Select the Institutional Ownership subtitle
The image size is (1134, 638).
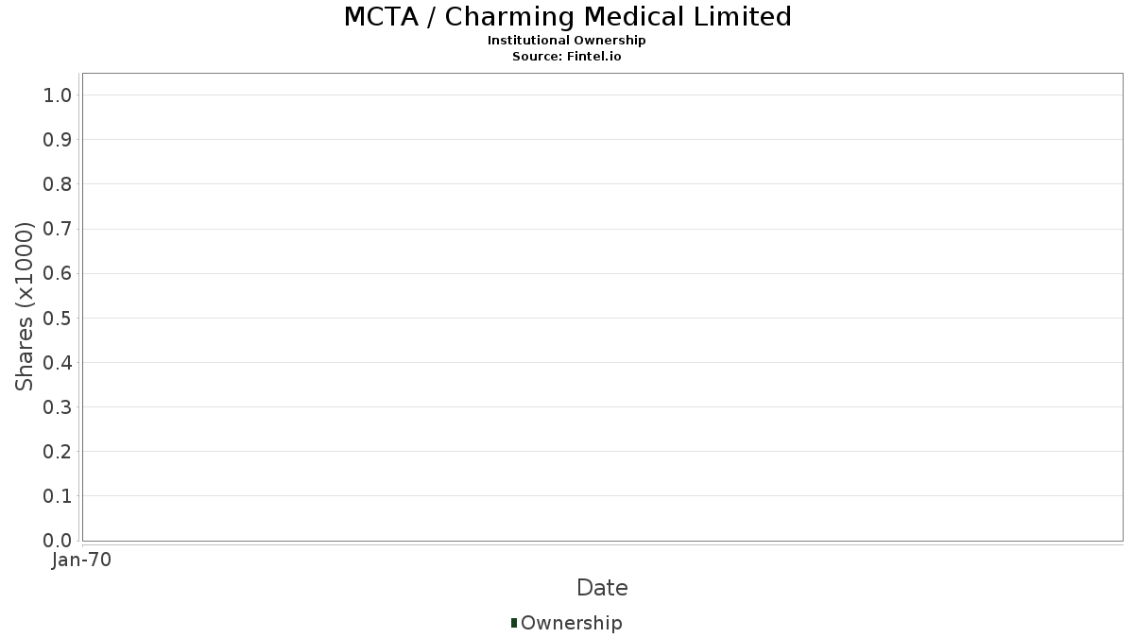[x=567, y=41]
